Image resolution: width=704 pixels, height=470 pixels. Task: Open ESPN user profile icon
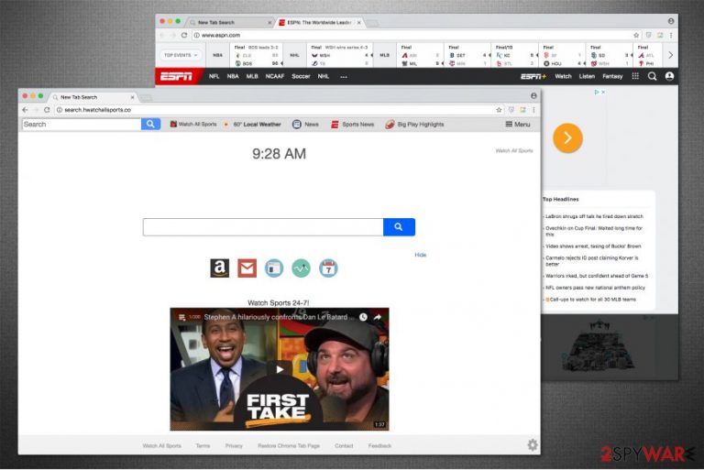tap(669, 76)
